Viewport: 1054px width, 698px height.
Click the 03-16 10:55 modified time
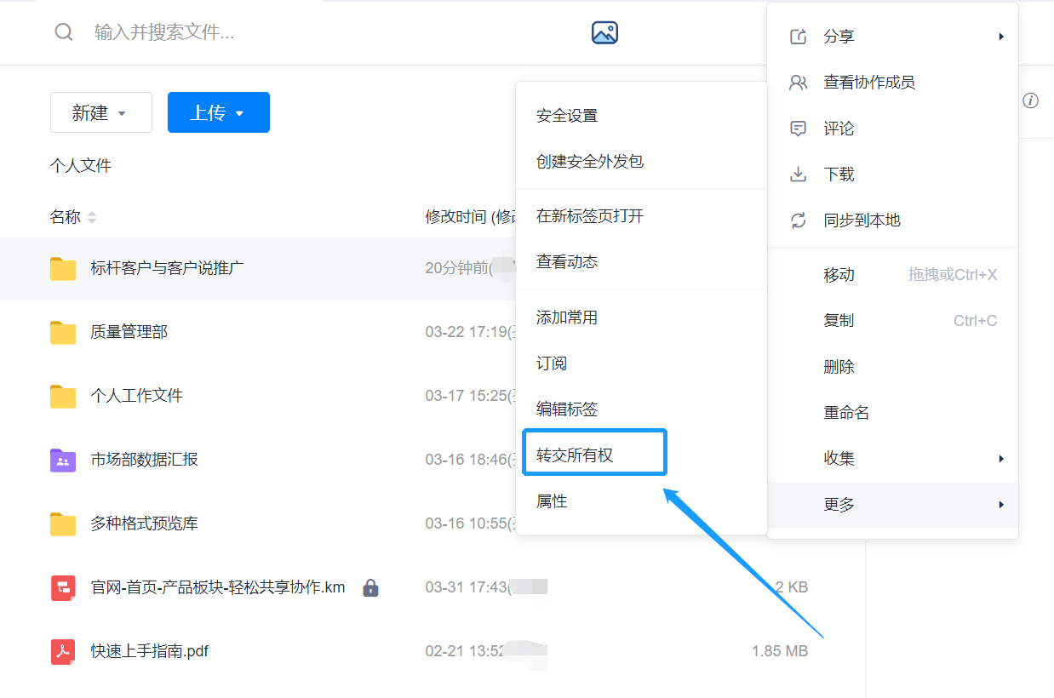click(x=468, y=523)
